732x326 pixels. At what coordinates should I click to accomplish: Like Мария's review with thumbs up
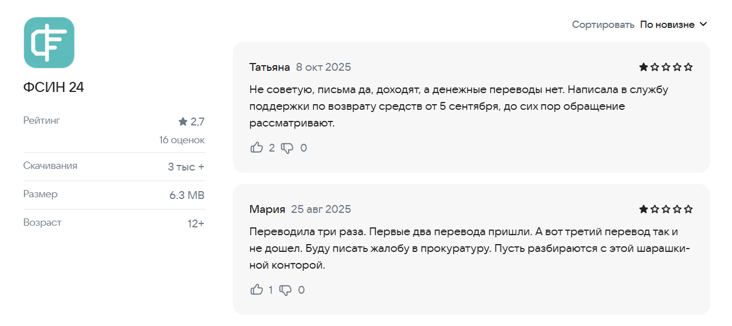[x=257, y=290]
